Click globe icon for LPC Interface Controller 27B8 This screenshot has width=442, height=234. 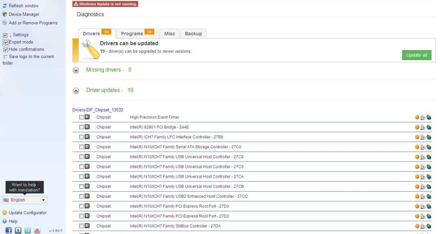pos(429,137)
